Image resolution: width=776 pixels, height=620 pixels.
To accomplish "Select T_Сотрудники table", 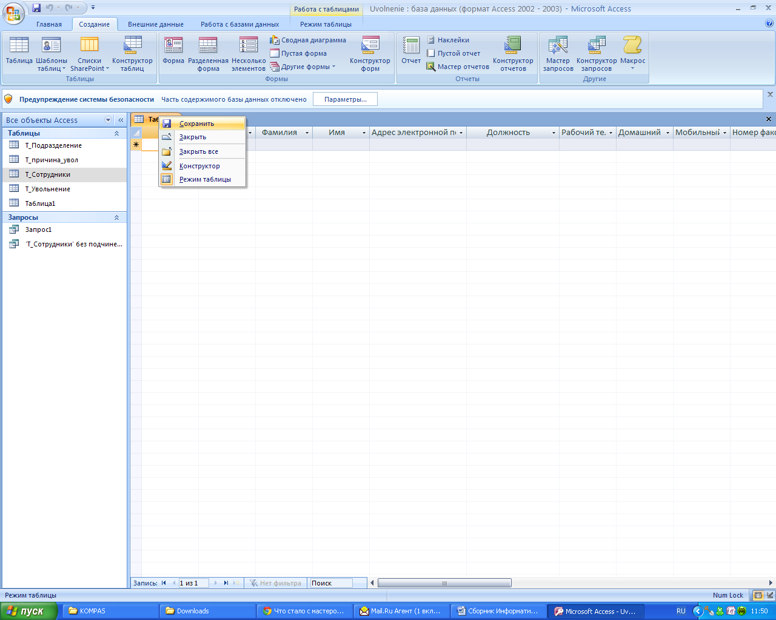I will point(65,174).
